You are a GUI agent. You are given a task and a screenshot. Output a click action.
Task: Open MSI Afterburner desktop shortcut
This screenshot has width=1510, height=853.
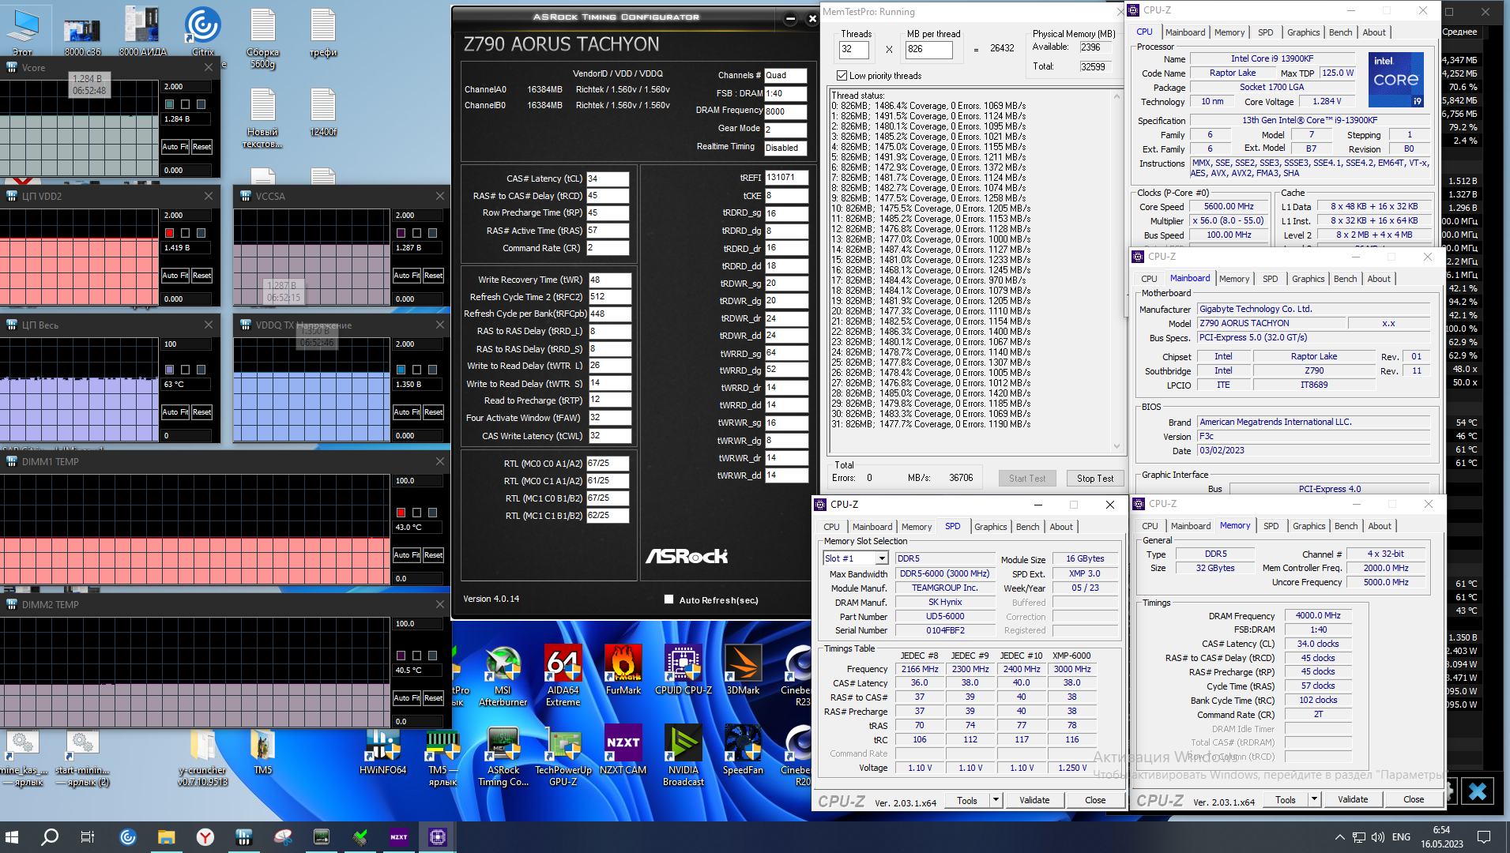[503, 675]
